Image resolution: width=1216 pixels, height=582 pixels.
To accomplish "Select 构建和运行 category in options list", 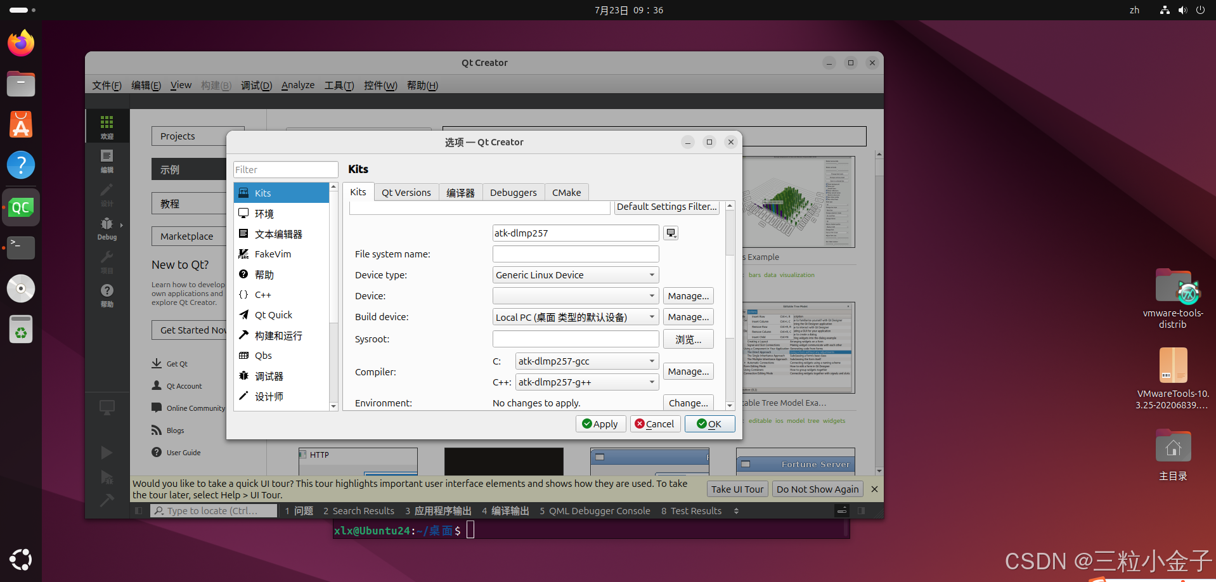I will (x=281, y=335).
